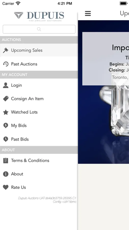Tap the hamburger menu icon
The image size is (129, 230).
88,14
